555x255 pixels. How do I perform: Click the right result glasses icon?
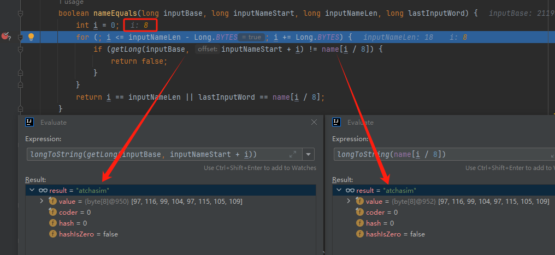click(x=350, y=190)
